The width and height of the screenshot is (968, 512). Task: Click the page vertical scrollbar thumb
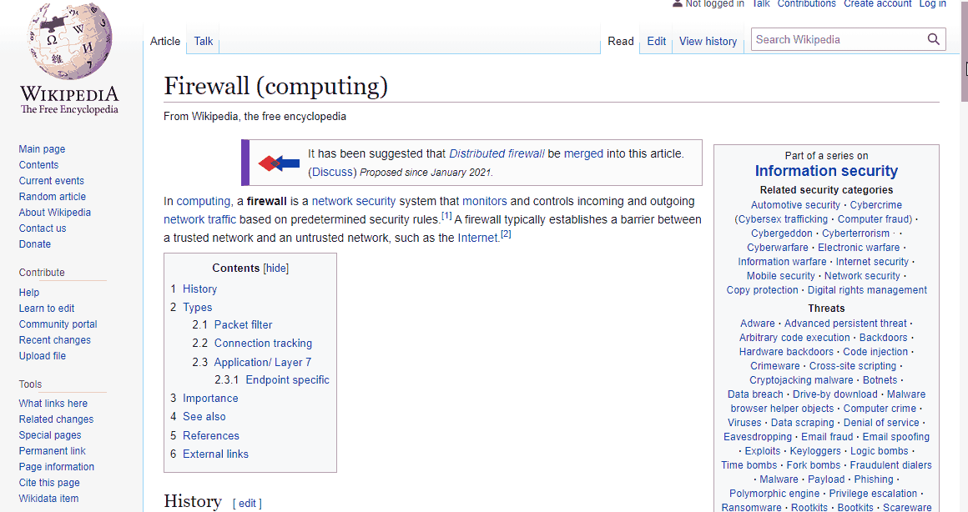click(965, 51)
